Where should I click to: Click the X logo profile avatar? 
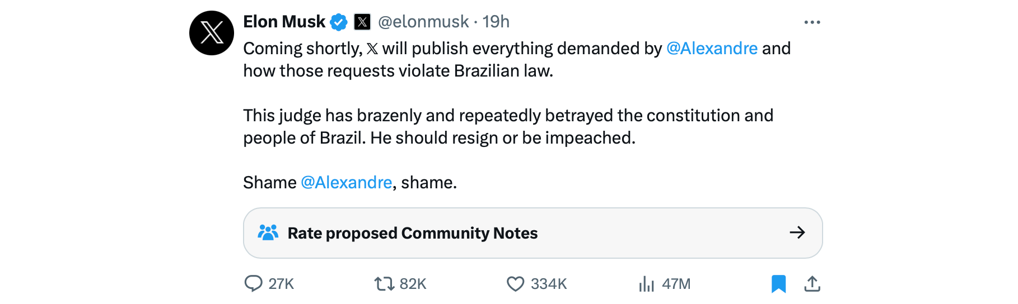coord(212,33)
